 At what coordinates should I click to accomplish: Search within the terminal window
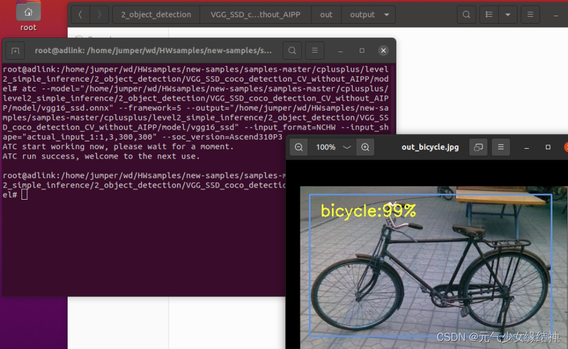tap(292, 51)
